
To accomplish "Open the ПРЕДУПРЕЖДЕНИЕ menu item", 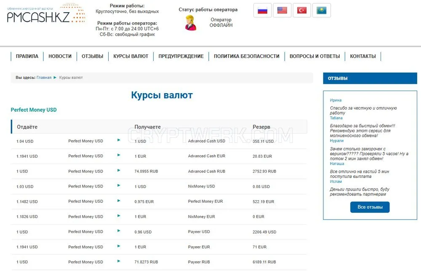I will pos(181,56).
